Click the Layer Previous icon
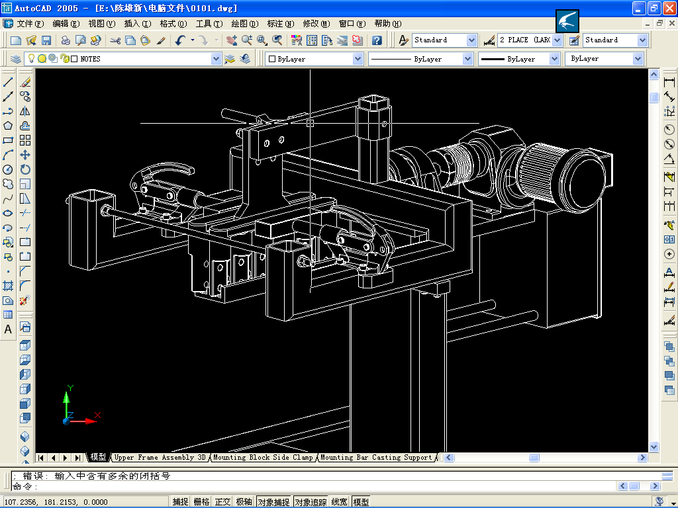The height and width of the screenshot is (508, 678). 245,59
